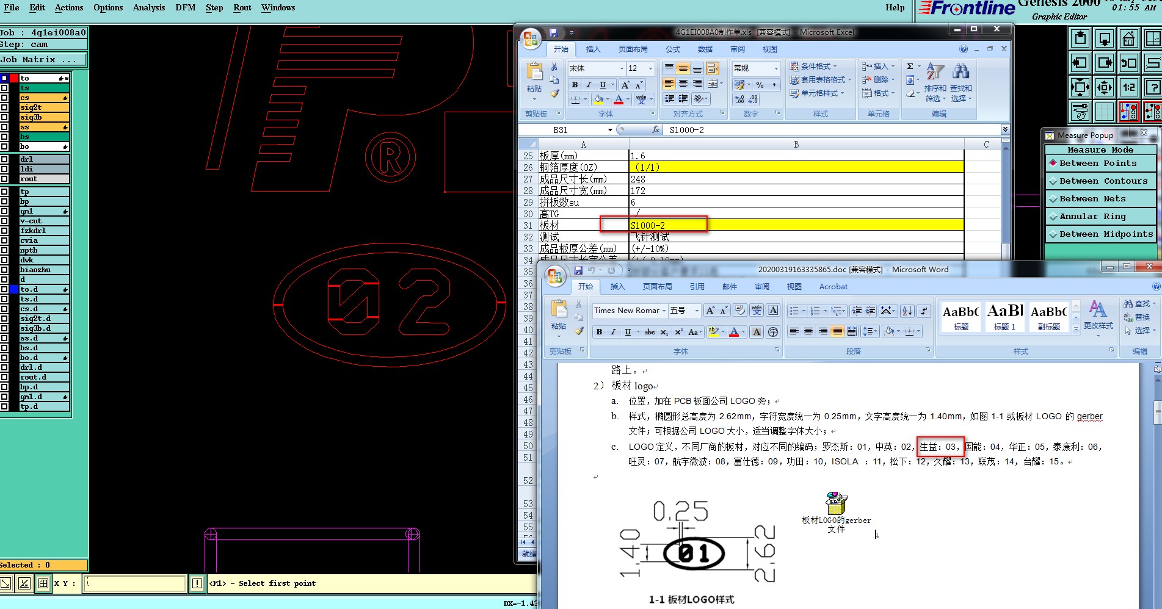1162x609 pixels.
Task: Click the Job Matrix button
Action: [43, 60]
